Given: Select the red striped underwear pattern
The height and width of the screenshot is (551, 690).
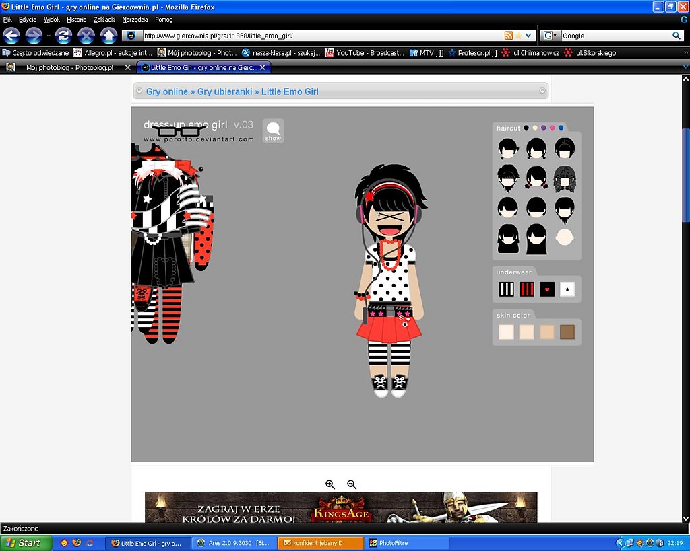Looking at the screenshot, I should coord(527,289).
